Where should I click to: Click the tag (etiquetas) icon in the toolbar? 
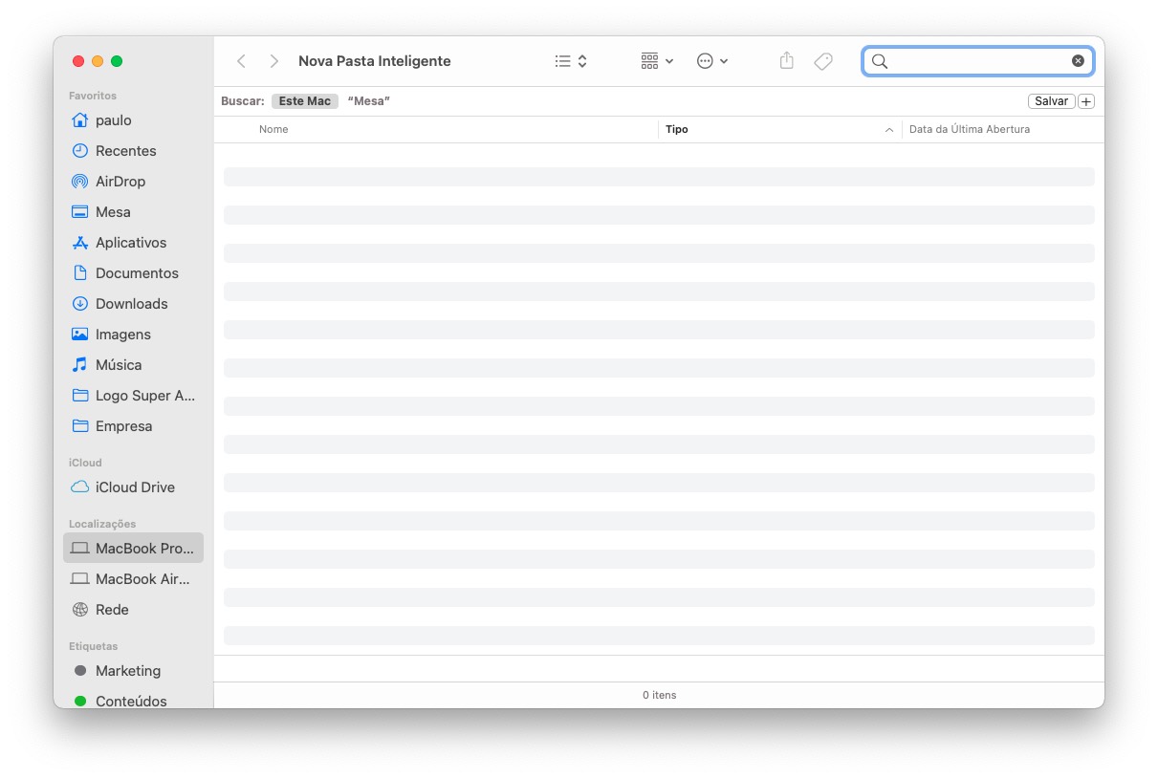coord(822,61)
